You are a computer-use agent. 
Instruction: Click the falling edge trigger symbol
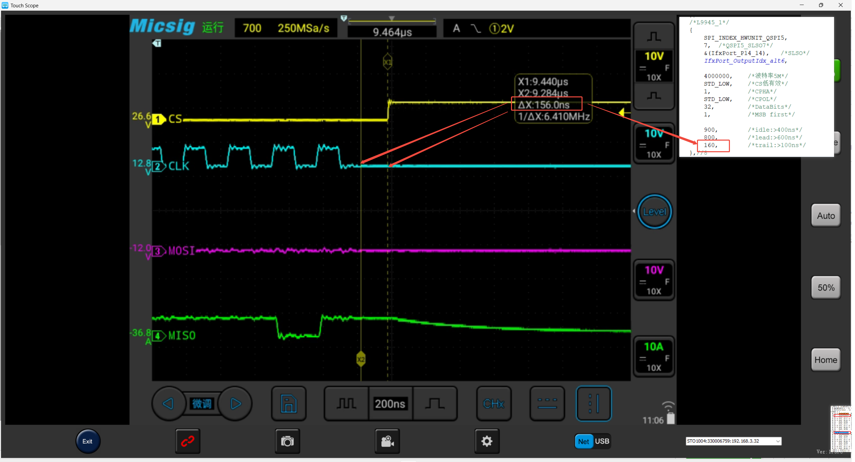pos(476,29)
